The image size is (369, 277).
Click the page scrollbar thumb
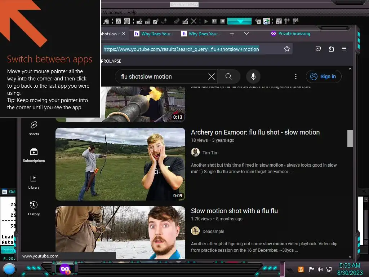(350, 138)
